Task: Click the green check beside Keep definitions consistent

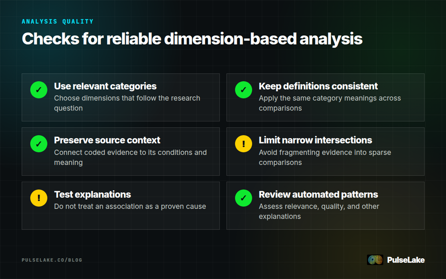Action: tap(243, 90)
